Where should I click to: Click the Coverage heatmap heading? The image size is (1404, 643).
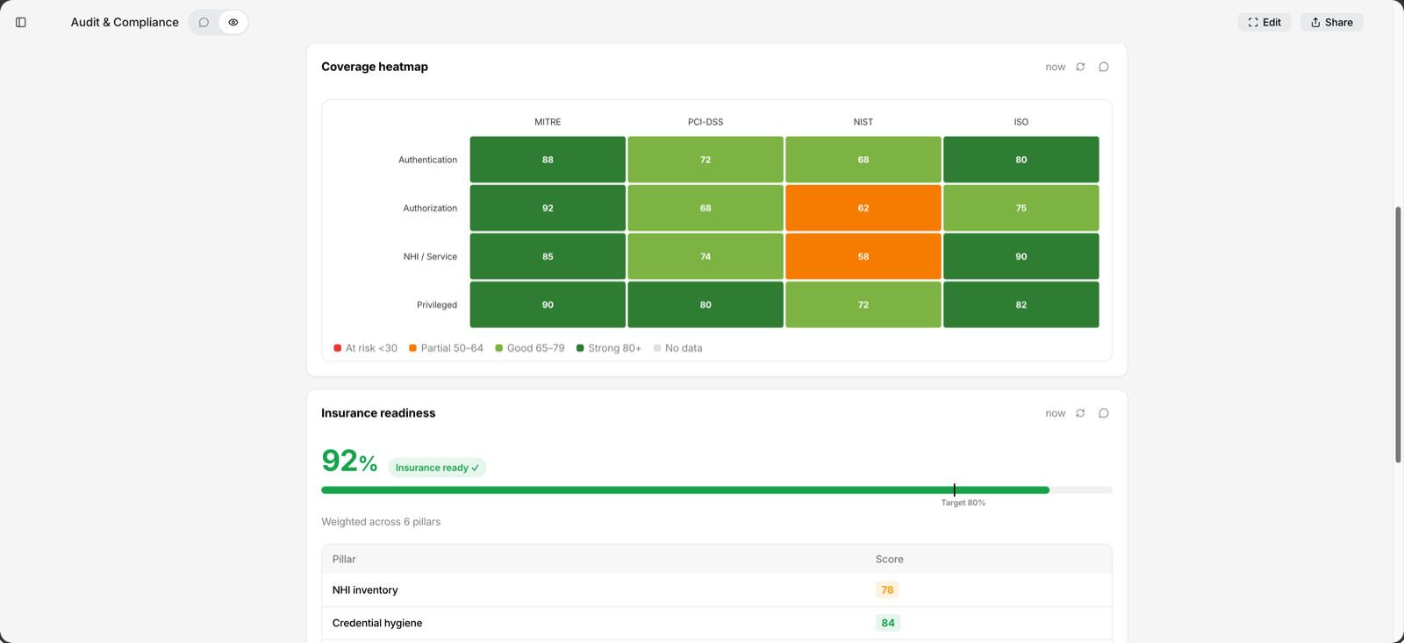click(x=375, y=67)
